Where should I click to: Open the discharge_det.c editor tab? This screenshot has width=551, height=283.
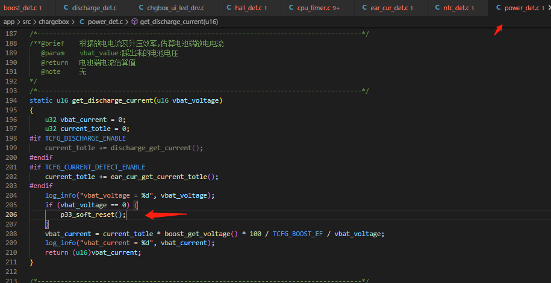click(x=93, y=8)
